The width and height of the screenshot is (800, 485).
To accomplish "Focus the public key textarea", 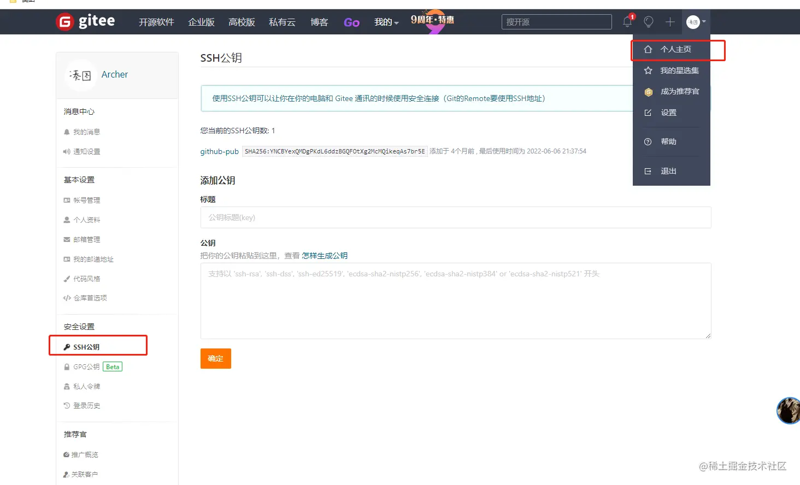I will (456, 301).
